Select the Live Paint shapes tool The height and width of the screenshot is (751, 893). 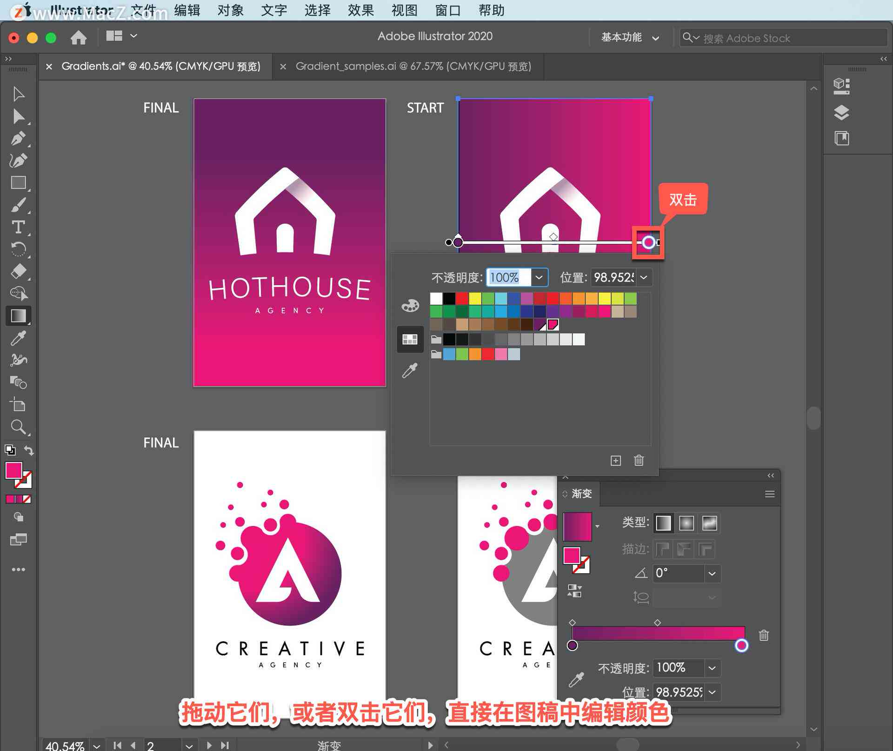click(19, 382)
